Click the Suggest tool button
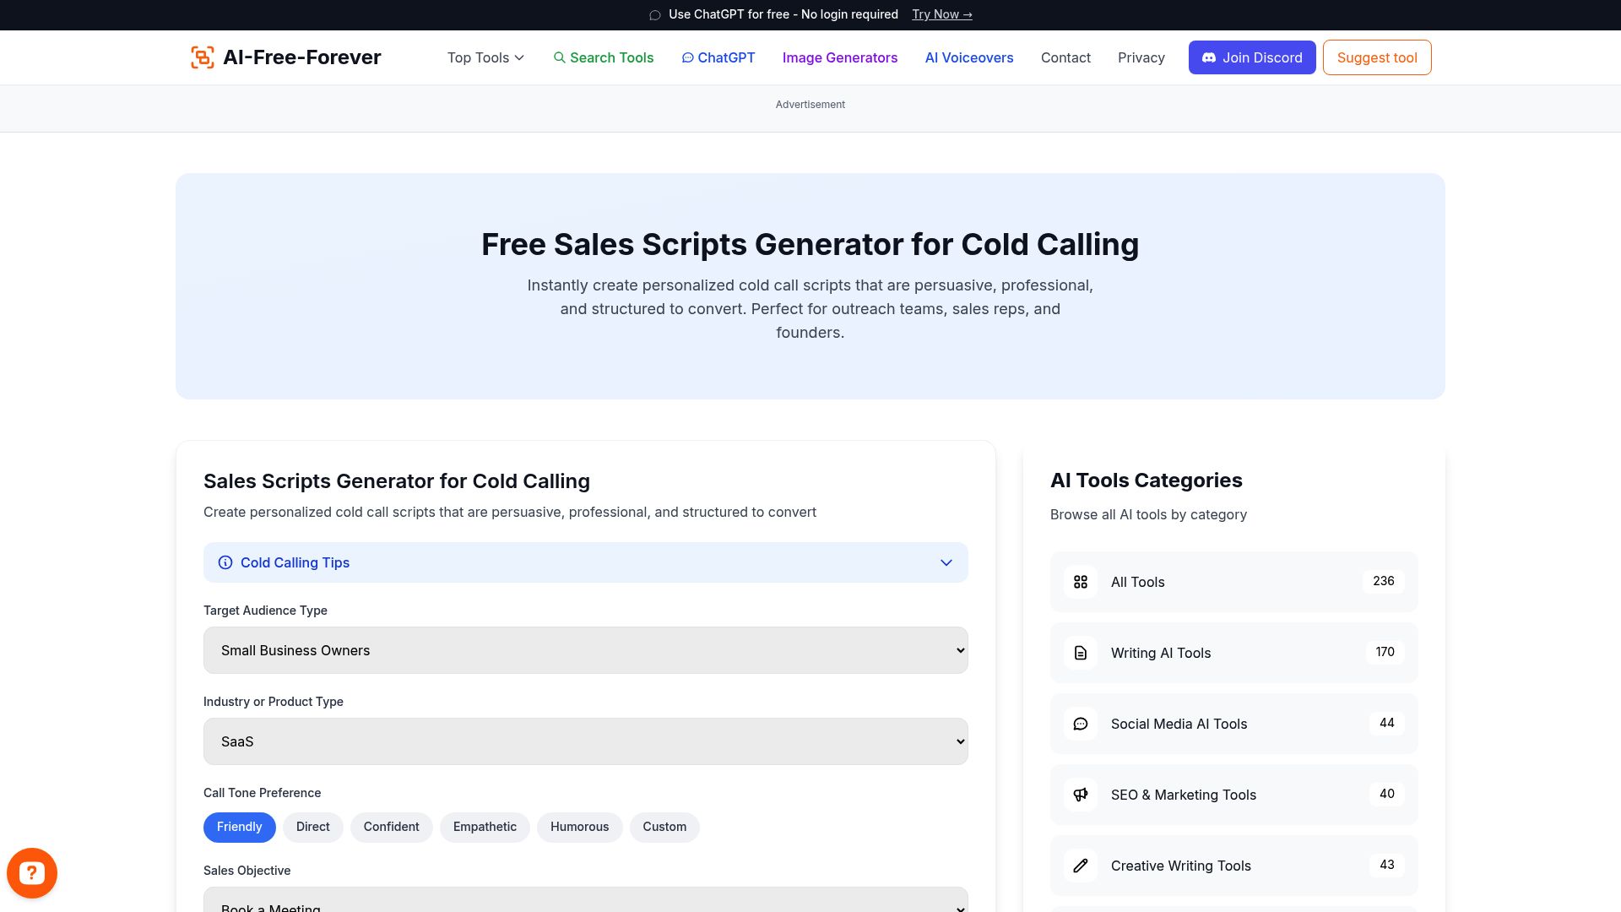The height and width of the screenshot is (912, 1621). 1376,57
